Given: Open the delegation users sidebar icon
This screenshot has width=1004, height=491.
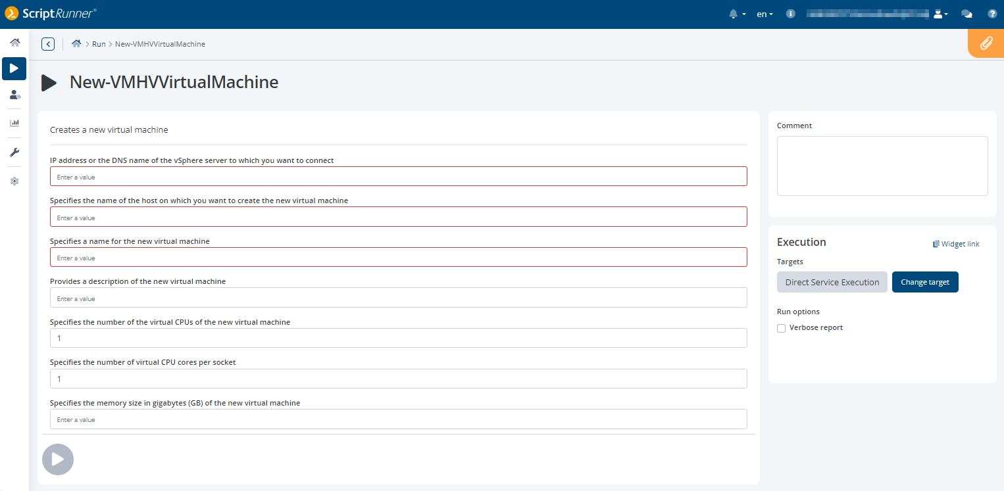Looking at the screenshot, I should [x=14, y=95].
